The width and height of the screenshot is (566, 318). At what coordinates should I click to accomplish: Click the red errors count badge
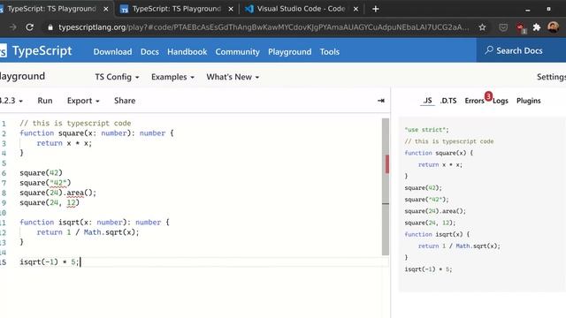(488, 96)
